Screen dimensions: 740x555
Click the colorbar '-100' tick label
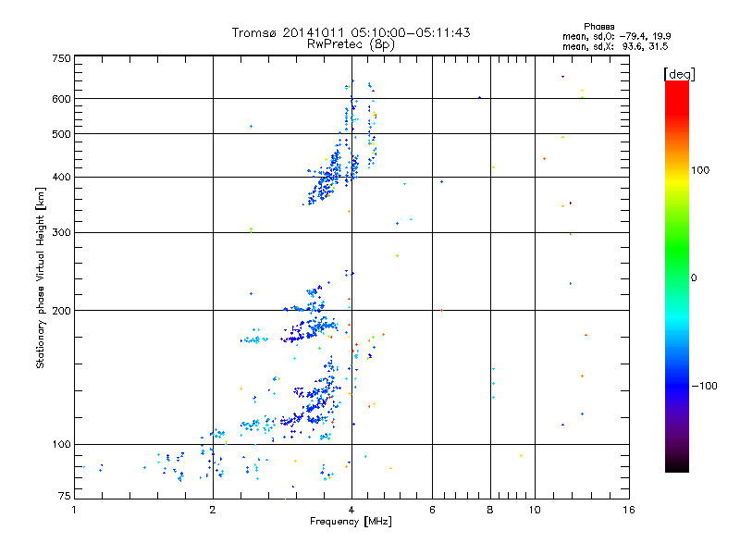click(704, 386)
